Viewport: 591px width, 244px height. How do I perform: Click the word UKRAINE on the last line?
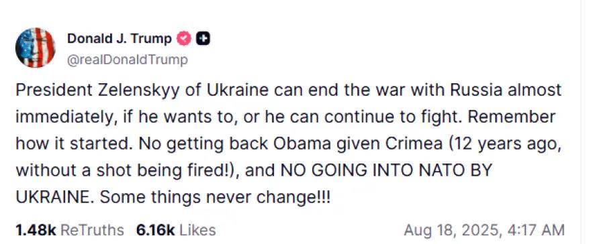53,197
